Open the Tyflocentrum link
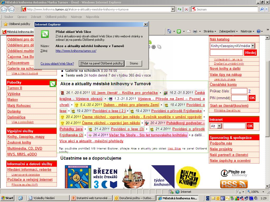Image resolution: width=270 pixels, height=202 pixels. click(18, 63)
